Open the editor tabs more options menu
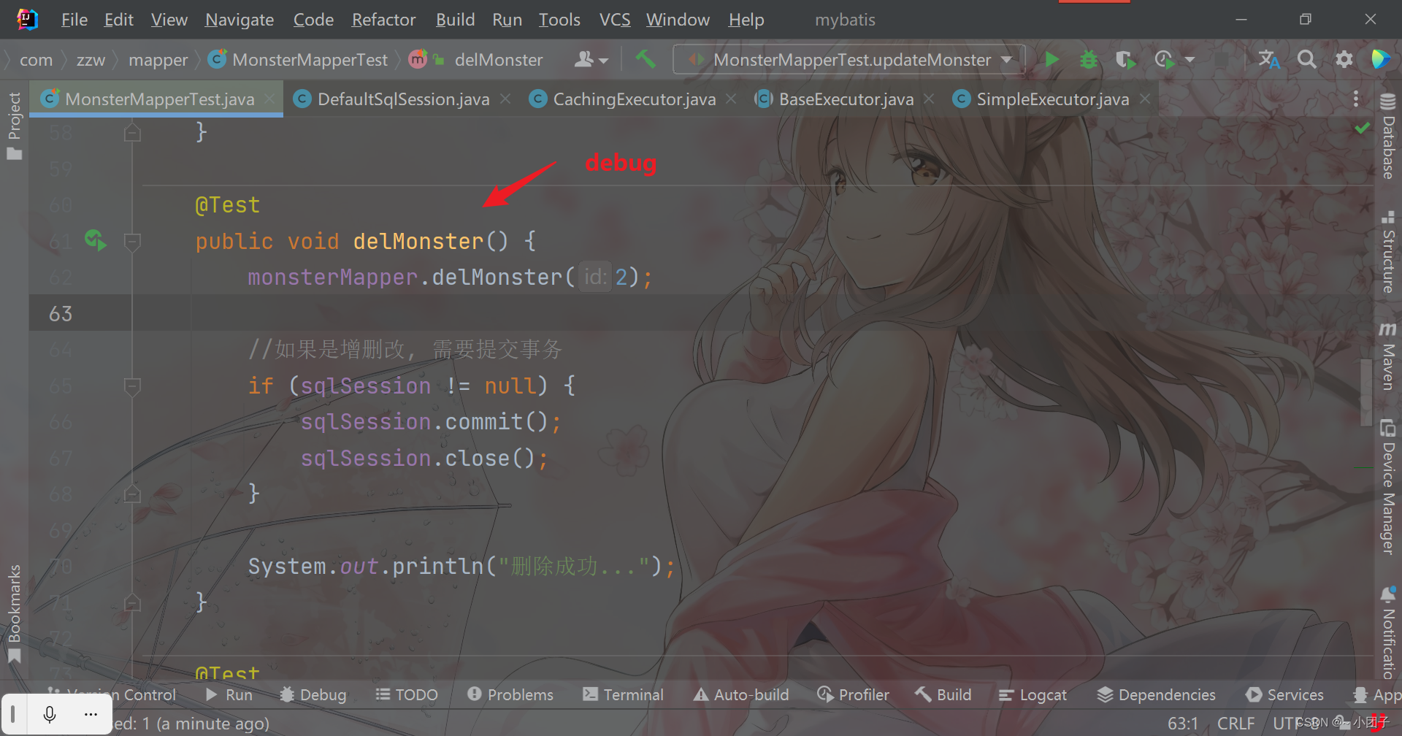Screen dimensions: 1402x736 tap(1356, 99)
